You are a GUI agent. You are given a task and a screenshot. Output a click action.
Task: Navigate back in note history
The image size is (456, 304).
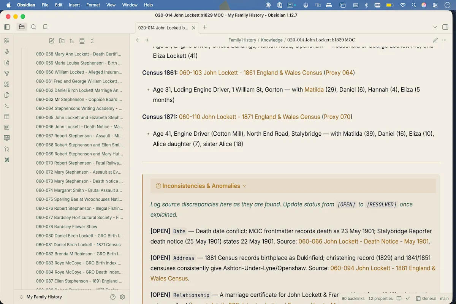tap(138, 40)
